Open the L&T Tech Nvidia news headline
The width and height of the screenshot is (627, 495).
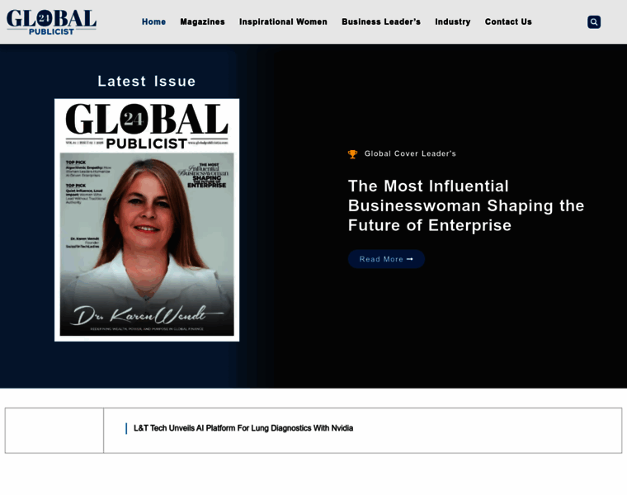coord(243,428)
